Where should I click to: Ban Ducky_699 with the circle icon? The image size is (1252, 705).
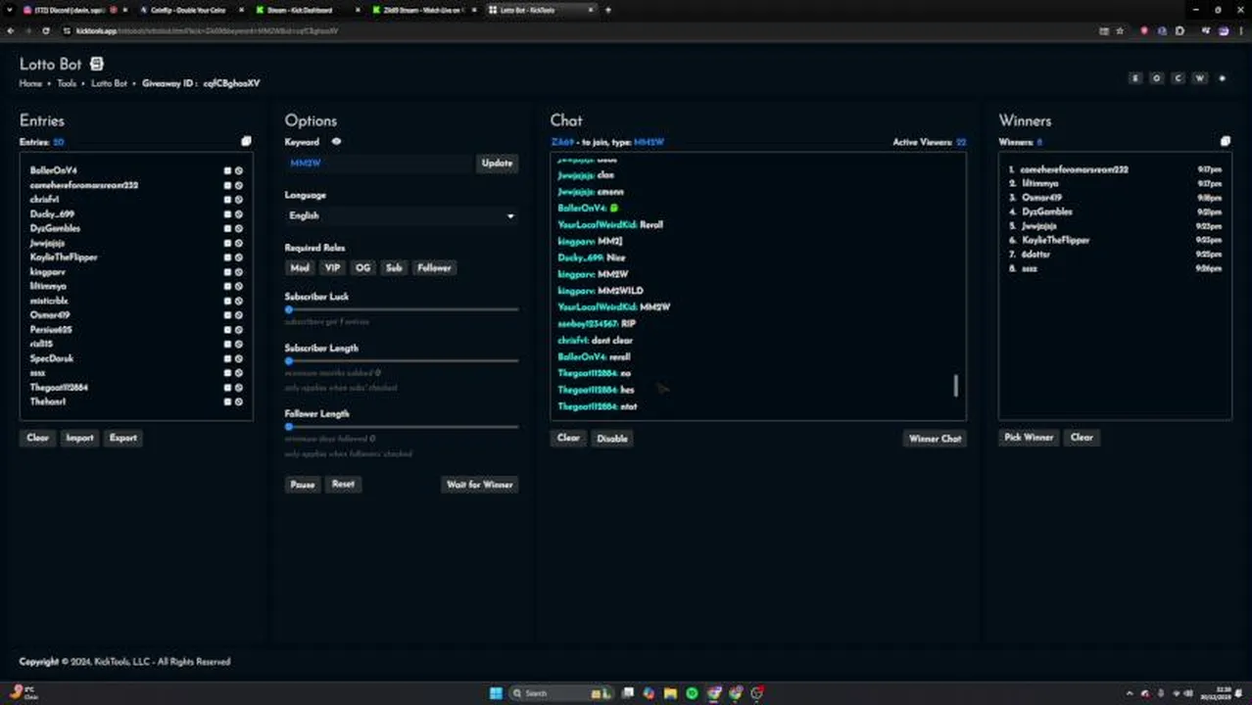[238, 213]
